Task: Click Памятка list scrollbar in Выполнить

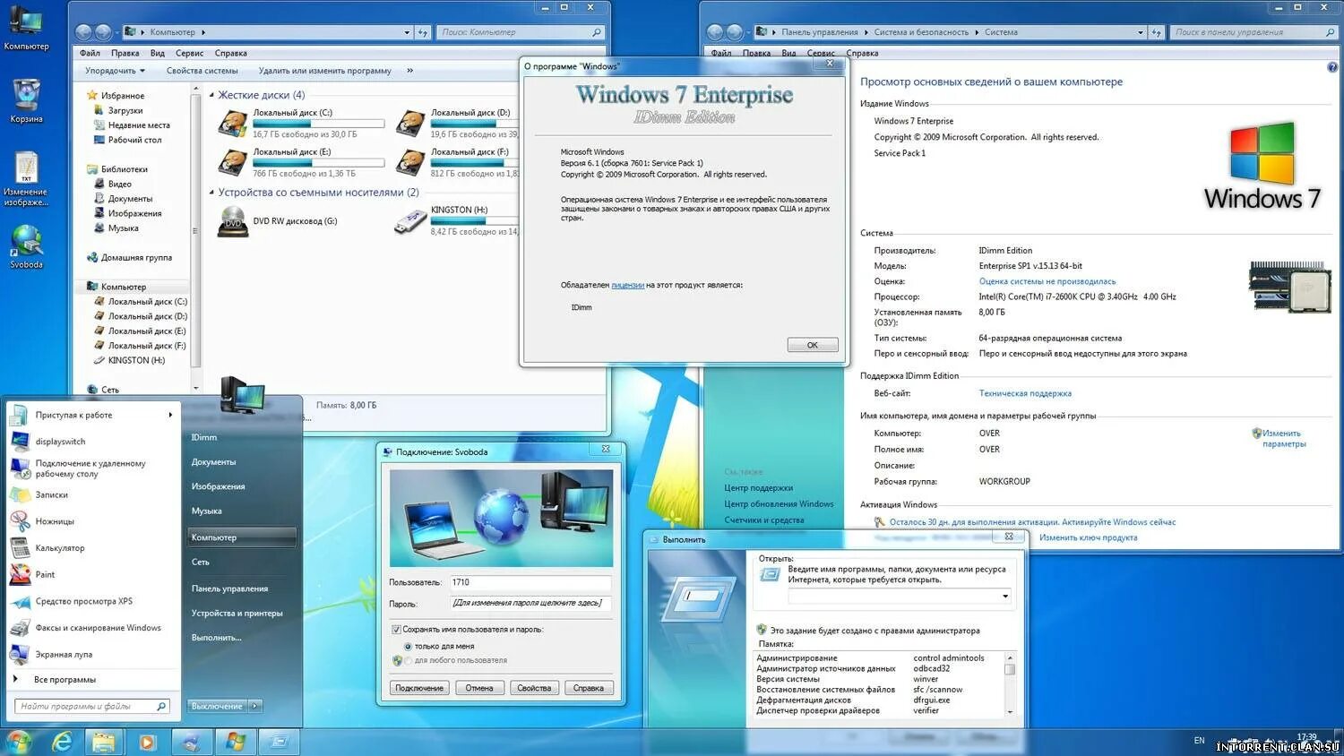Action: [x=1010, y=684]
